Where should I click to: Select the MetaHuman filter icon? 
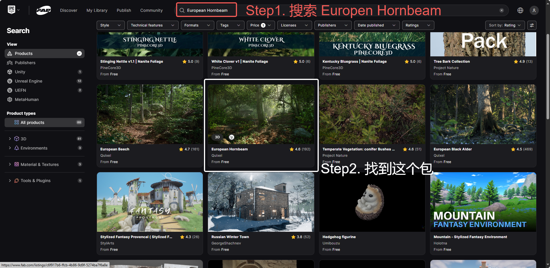pos(10,99)
